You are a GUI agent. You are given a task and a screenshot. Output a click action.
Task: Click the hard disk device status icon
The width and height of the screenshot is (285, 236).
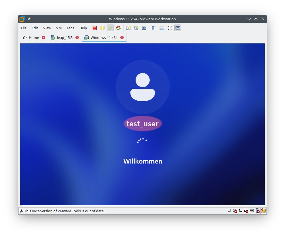pyautogui.click(x=229, y=211)
